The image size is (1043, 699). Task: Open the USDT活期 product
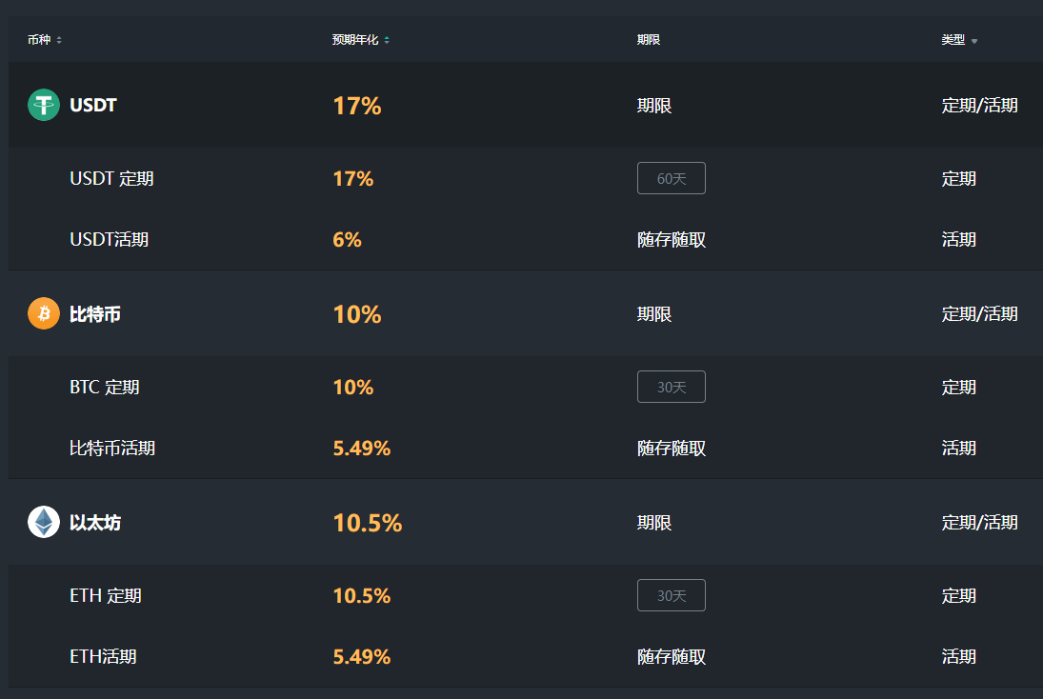click(x=109, y=239)
